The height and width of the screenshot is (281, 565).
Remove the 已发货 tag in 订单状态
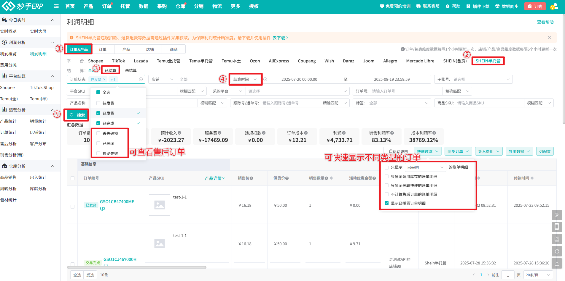point(104,79)
